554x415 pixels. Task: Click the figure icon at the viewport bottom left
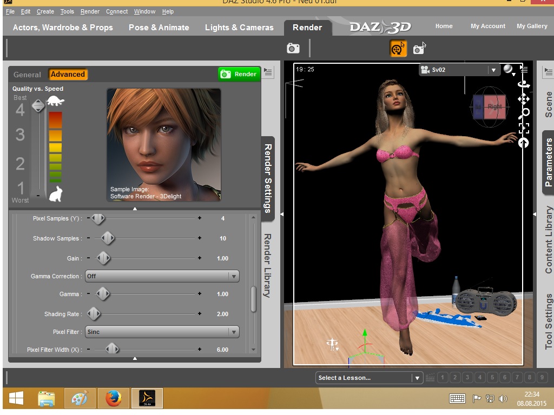coord(333,344)
